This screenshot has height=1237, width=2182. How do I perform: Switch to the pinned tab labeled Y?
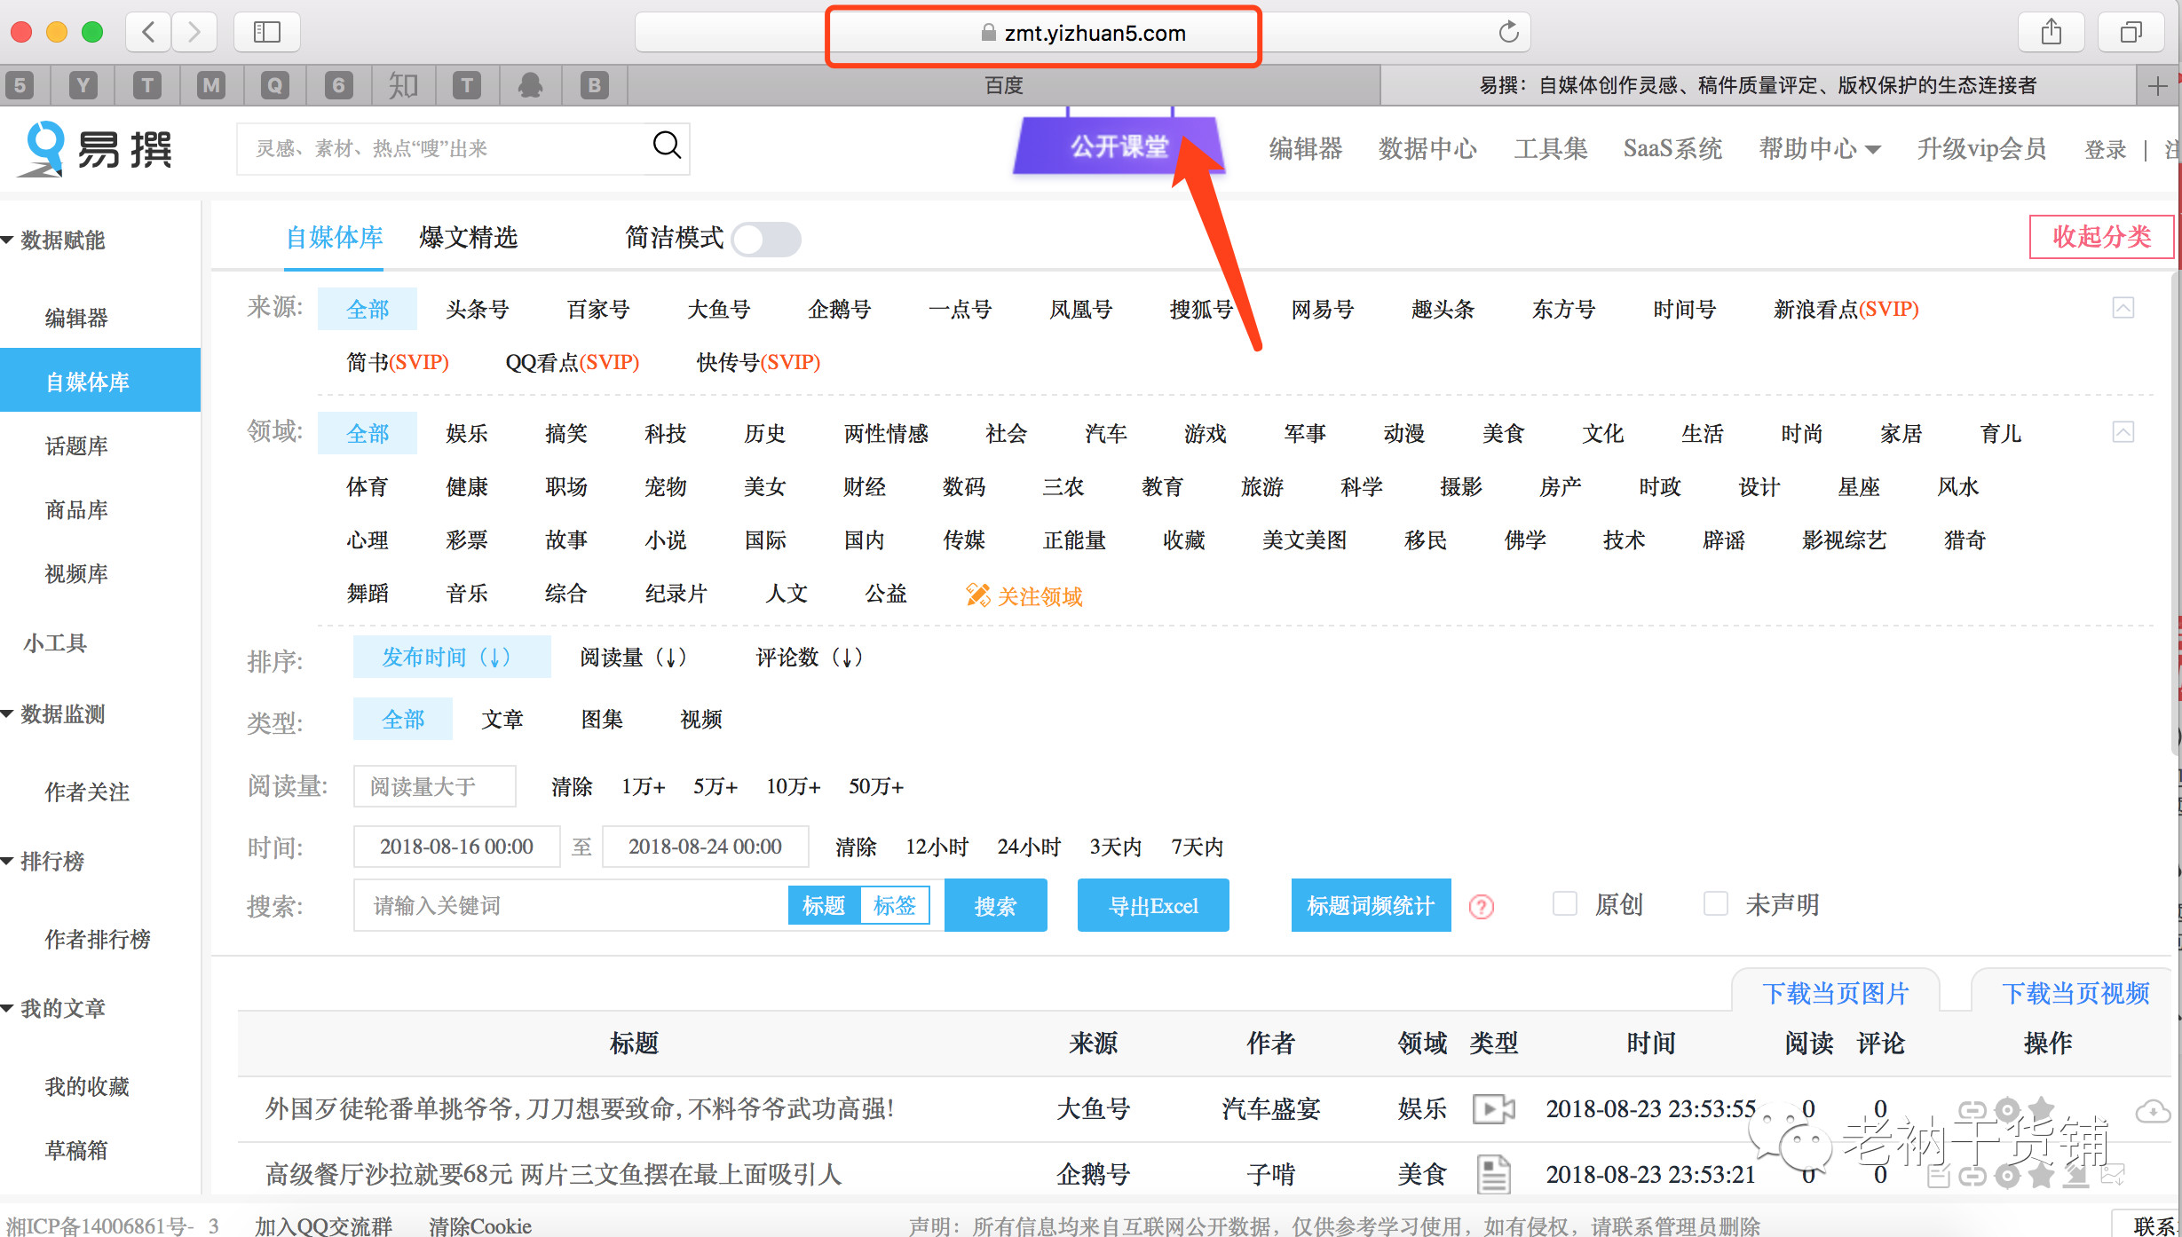(x=83, y=86)
